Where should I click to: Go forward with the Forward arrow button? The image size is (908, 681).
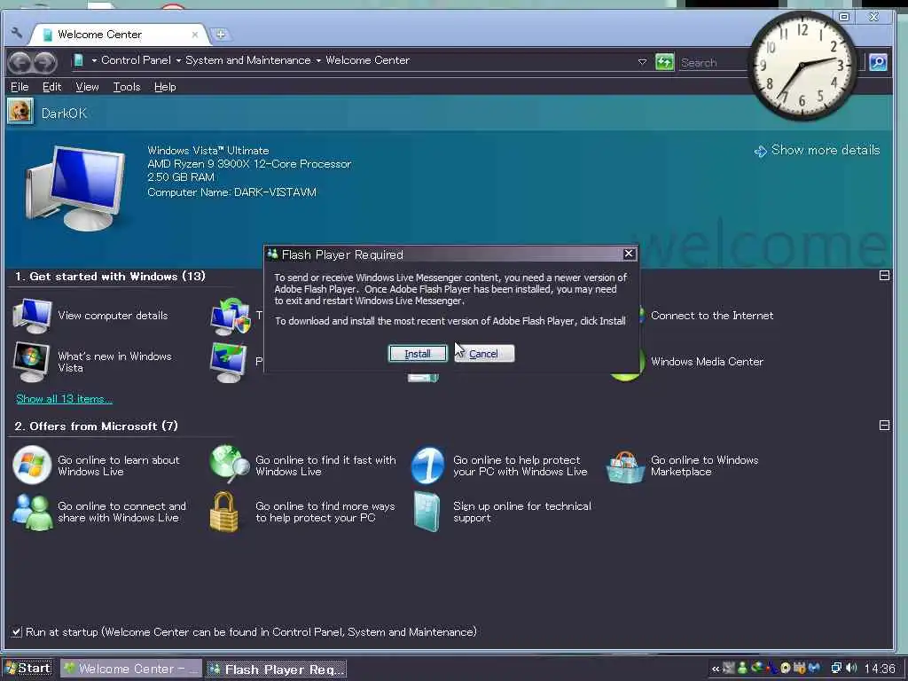pos(45,61)
